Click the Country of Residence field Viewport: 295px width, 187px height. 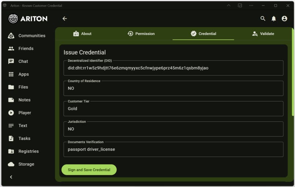173,88
